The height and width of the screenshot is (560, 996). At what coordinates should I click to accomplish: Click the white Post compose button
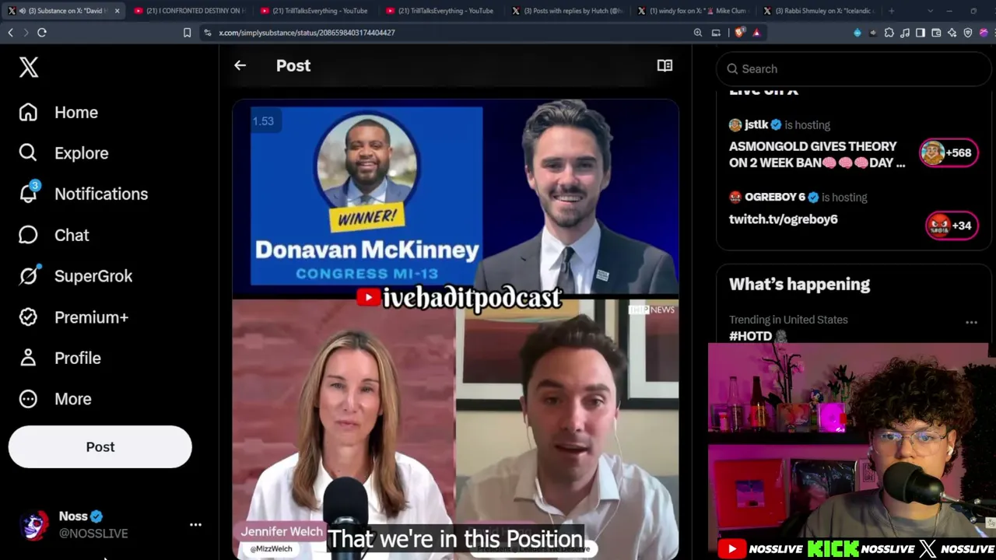tap(100, 447)
